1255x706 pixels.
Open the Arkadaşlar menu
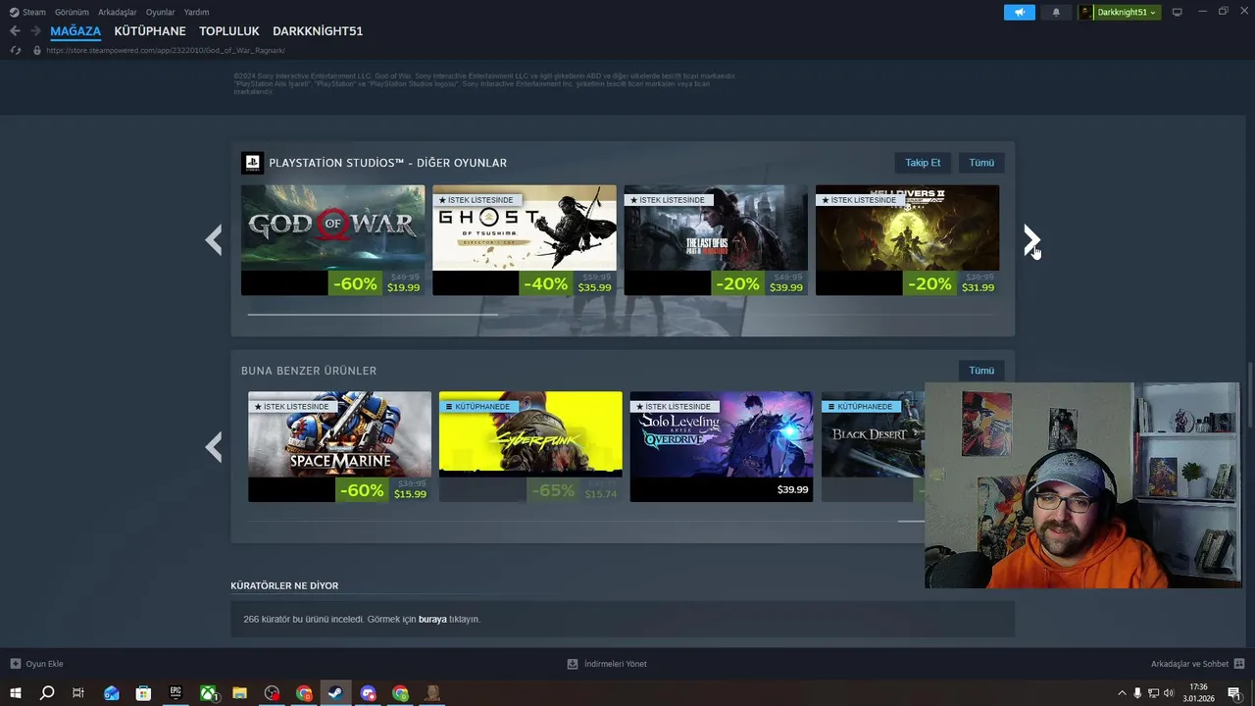point(117,12)
